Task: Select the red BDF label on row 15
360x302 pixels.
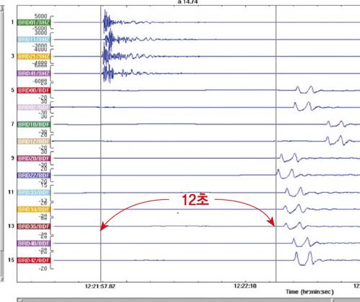Action: tap(34, 260)
